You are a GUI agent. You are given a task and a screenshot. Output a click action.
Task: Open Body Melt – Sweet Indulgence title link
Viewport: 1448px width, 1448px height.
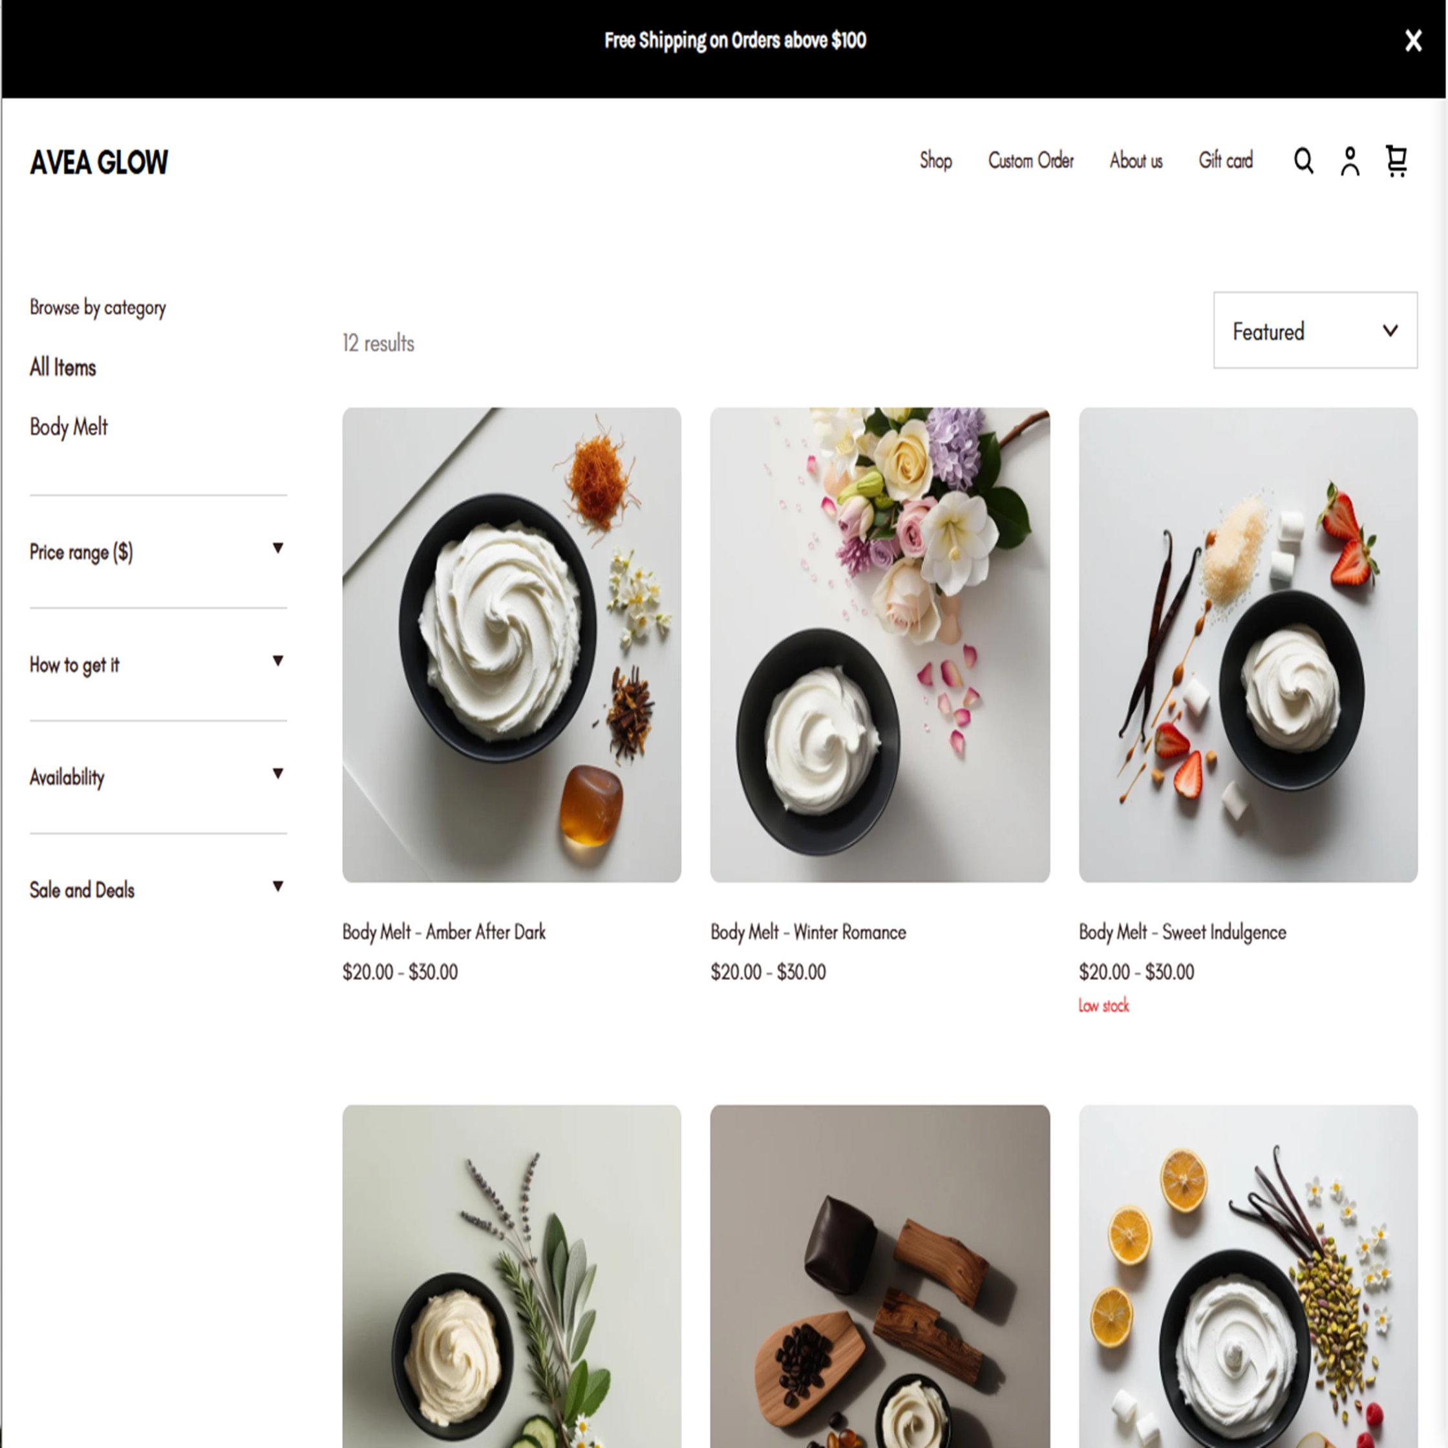(1183, 932)
